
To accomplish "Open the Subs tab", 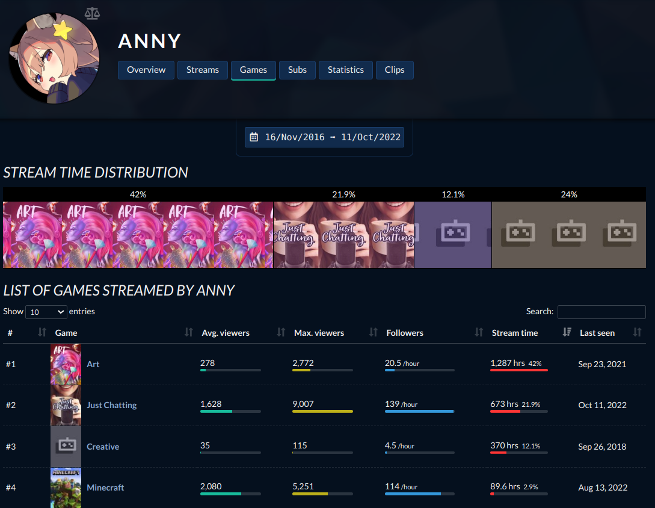I will pyautogui.click(x=297, y=70).
